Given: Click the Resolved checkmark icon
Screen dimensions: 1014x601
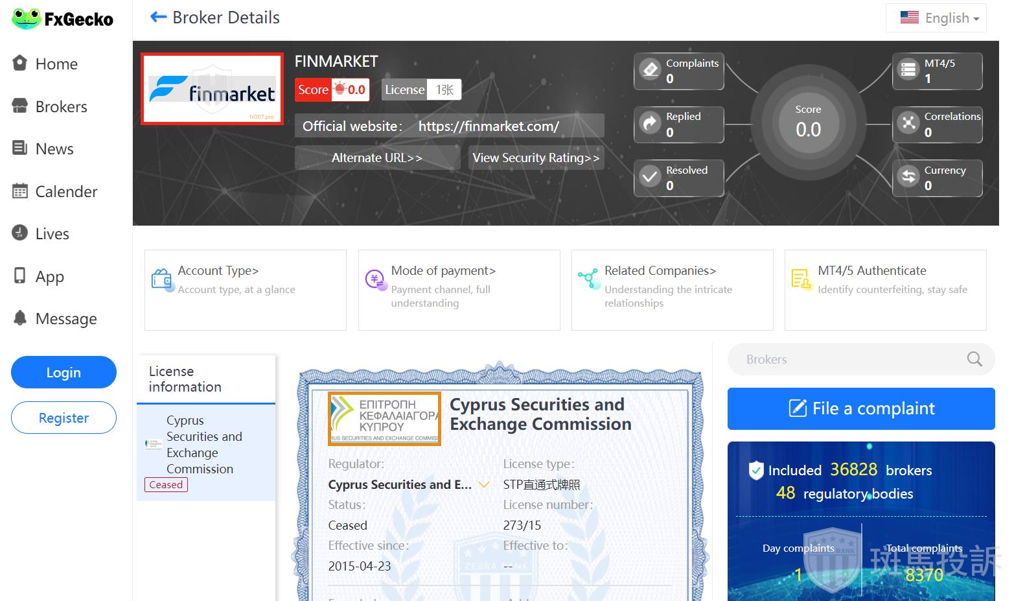Looking at the screenshot, I should 649,177.
